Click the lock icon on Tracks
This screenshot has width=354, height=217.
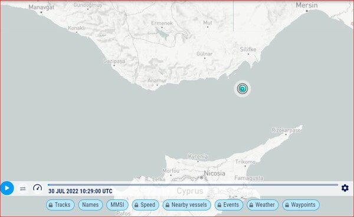pos(51,205)
